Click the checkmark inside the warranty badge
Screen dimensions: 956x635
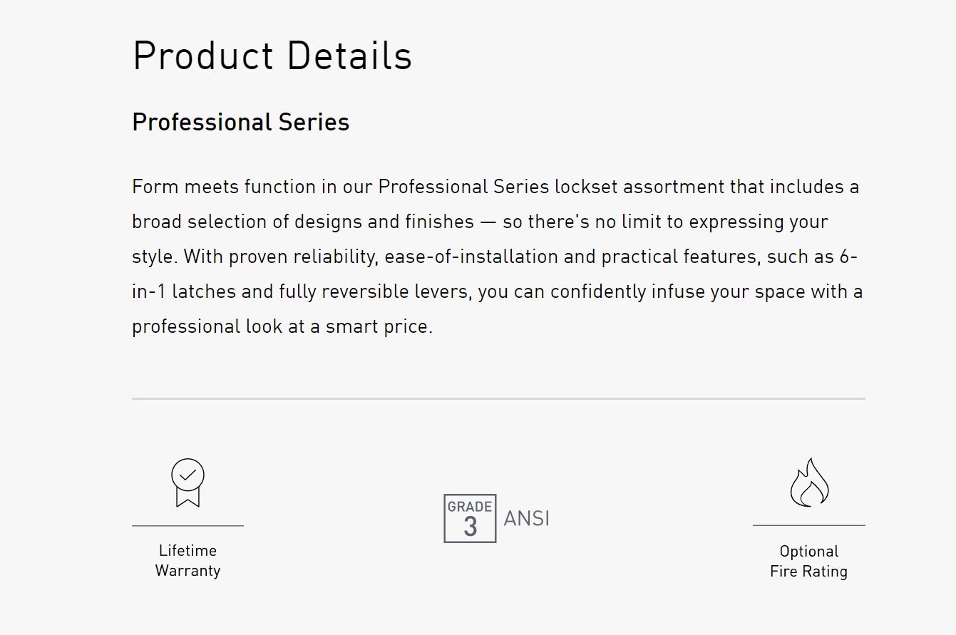pos(187,474)
